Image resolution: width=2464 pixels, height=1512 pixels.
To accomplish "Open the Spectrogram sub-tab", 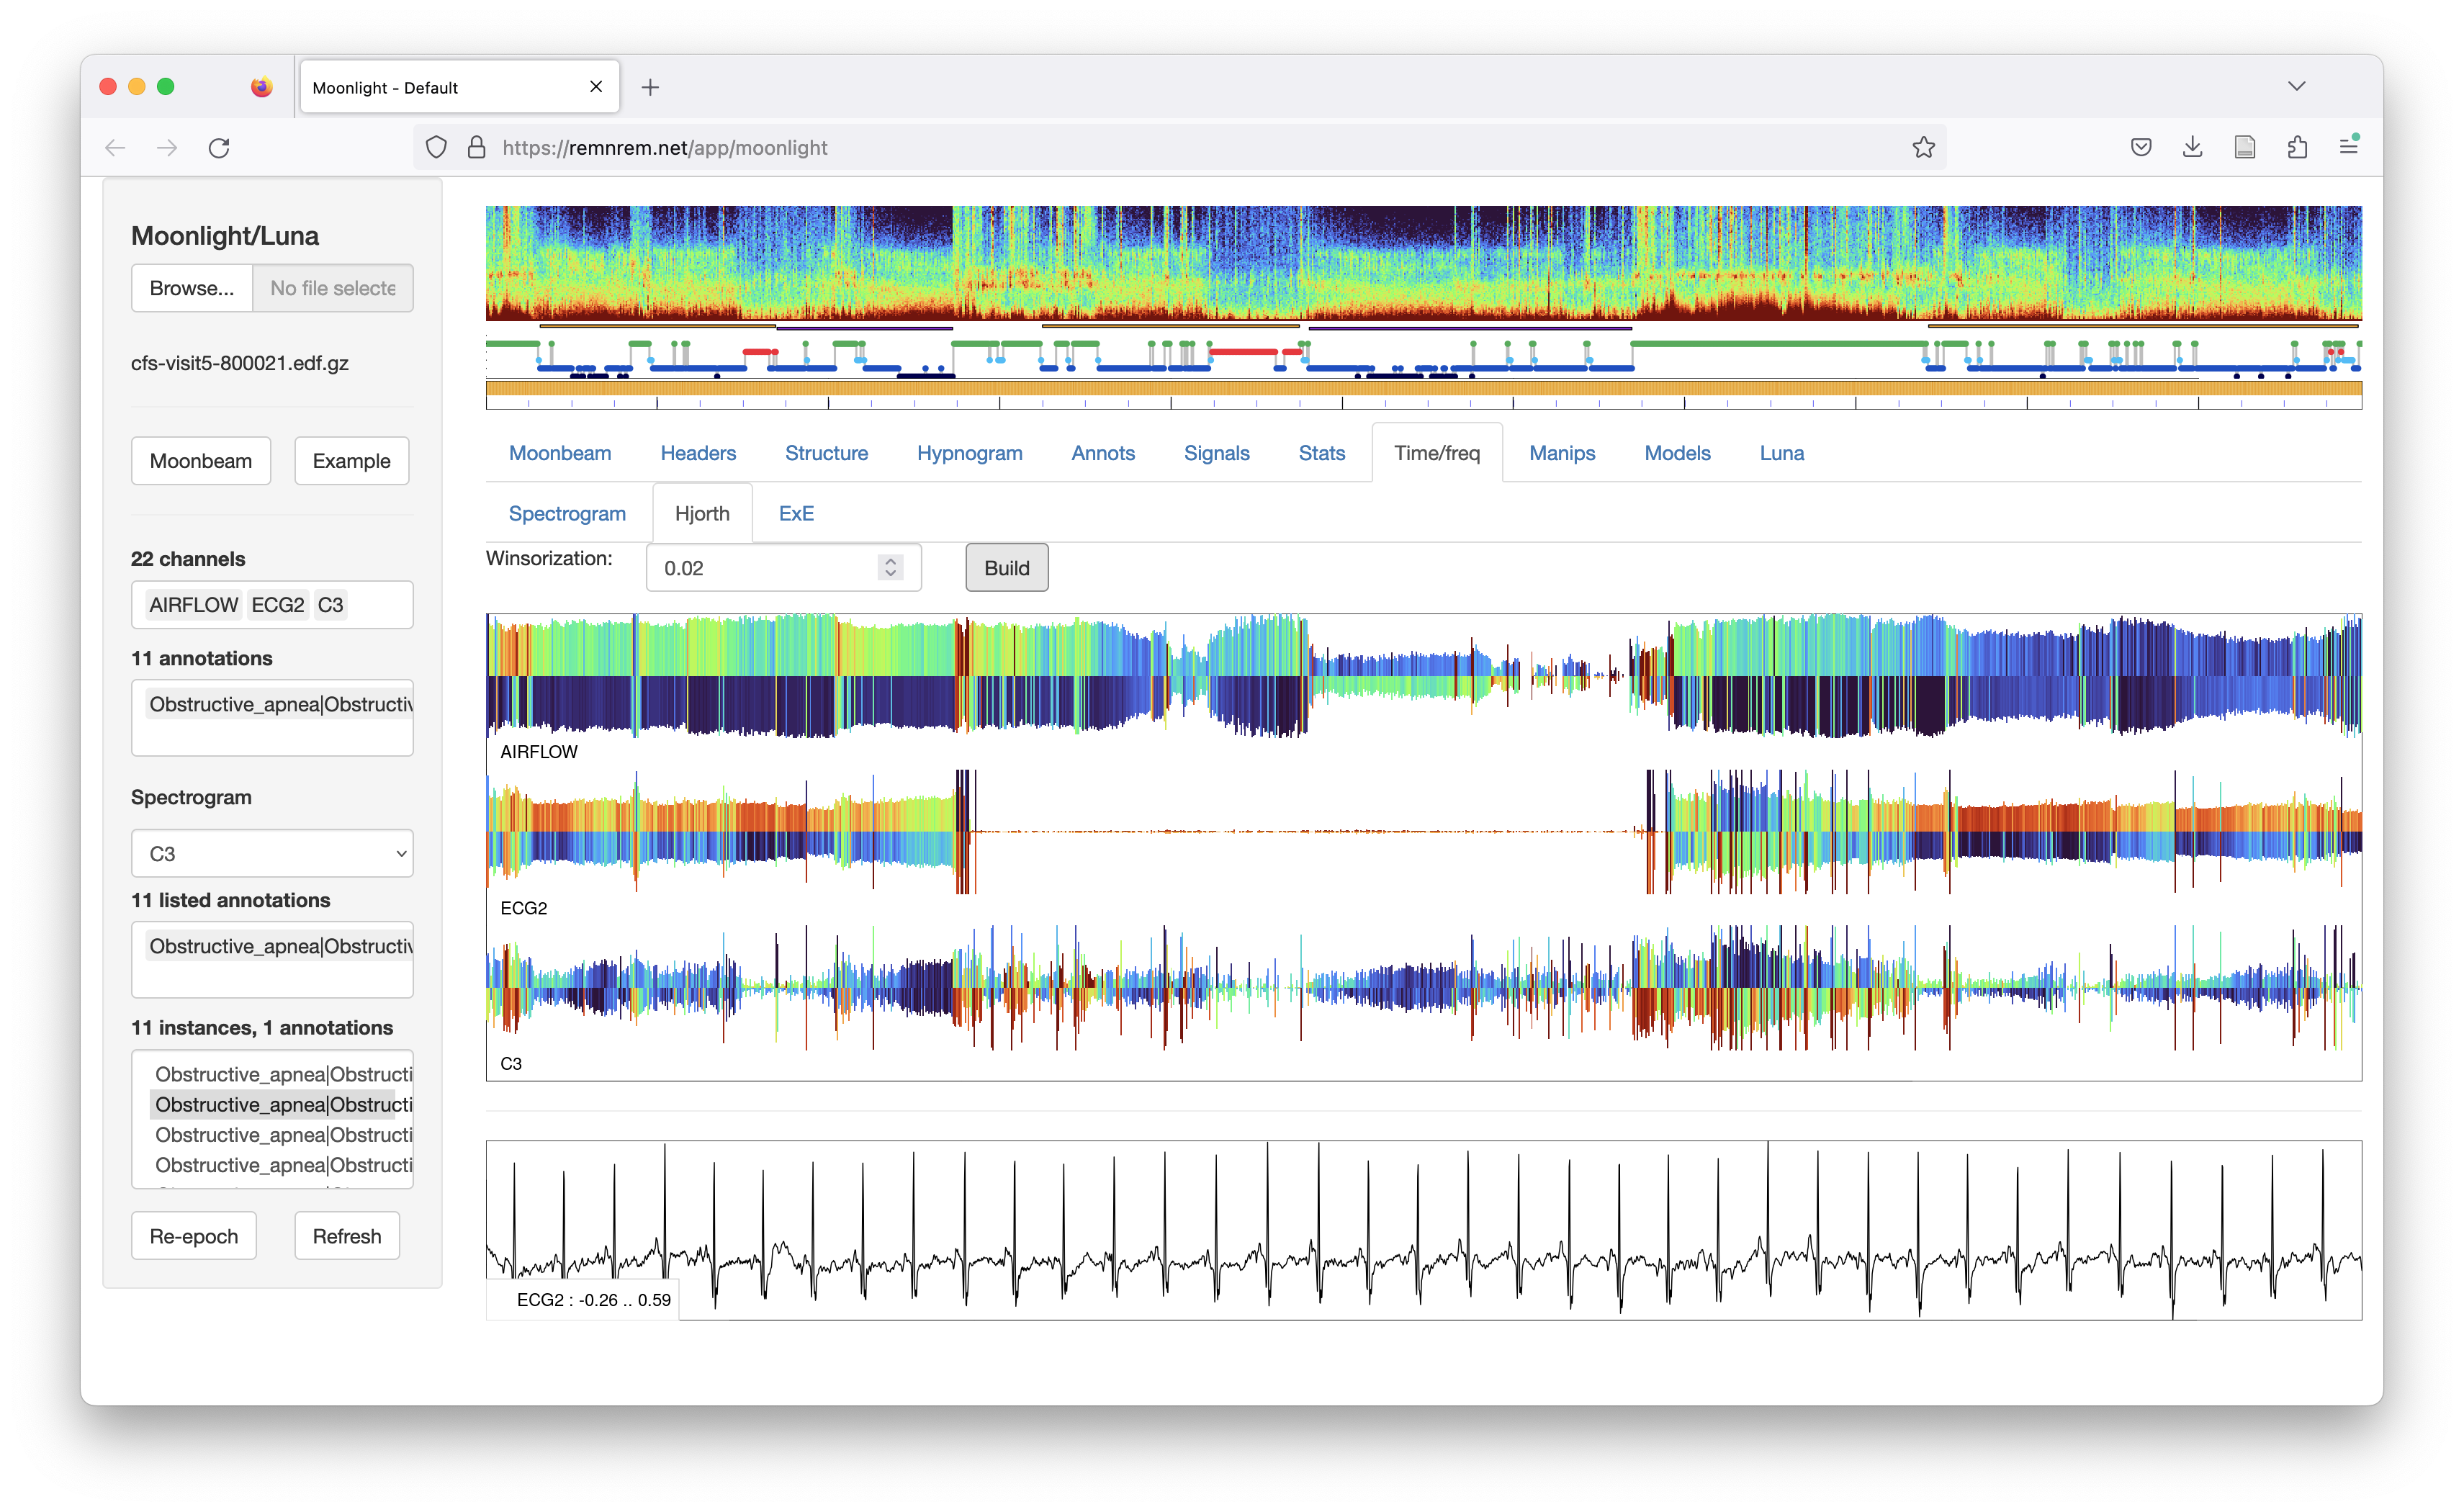I will coord(567,513).
